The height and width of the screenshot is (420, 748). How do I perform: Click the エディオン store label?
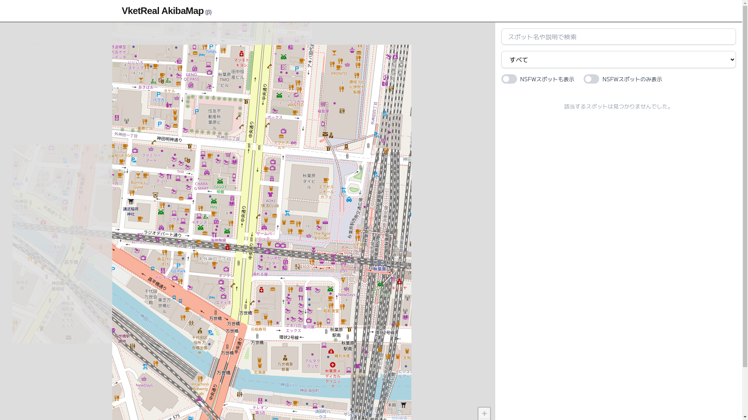point(223,304)
